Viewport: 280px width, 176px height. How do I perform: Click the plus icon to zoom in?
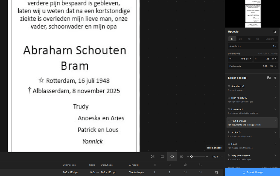click(207, 157)
